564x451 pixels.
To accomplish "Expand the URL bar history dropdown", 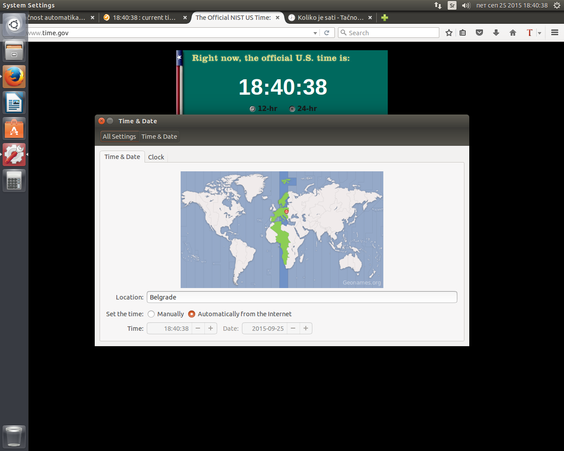I will (x=315, y=33).
